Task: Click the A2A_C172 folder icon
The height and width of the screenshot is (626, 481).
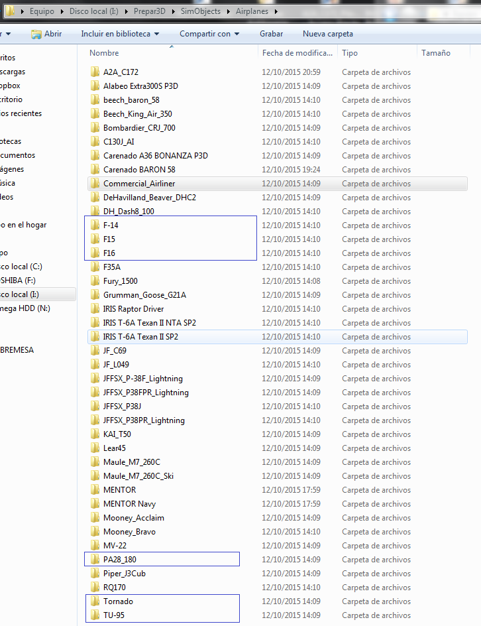Action: click(x=95, y=72)
